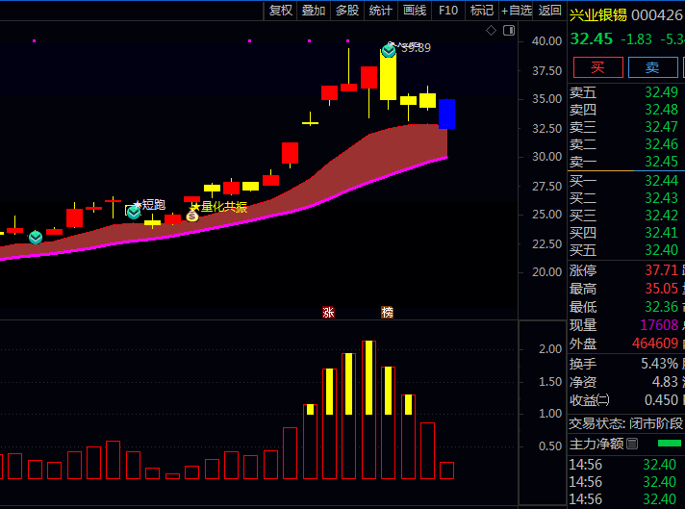Click the teal check marker at 39.89 peak
This screenshot has width=685, height=509.
[x=389, y=51]
